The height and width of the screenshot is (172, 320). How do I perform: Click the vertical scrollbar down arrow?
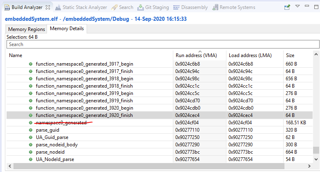(316, 159)
